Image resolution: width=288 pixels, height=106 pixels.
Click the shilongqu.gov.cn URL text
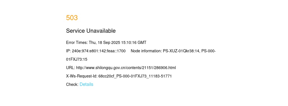pyautogui.click(x=126, y=68)
